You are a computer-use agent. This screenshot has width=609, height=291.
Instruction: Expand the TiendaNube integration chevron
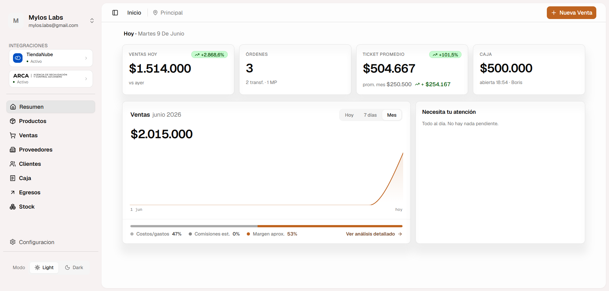[86, 58]
